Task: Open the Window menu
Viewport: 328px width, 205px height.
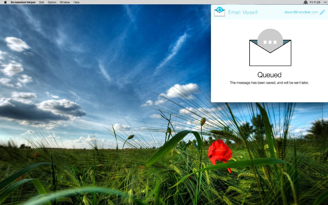Action: pyautogui.click(x=65, y=2)
